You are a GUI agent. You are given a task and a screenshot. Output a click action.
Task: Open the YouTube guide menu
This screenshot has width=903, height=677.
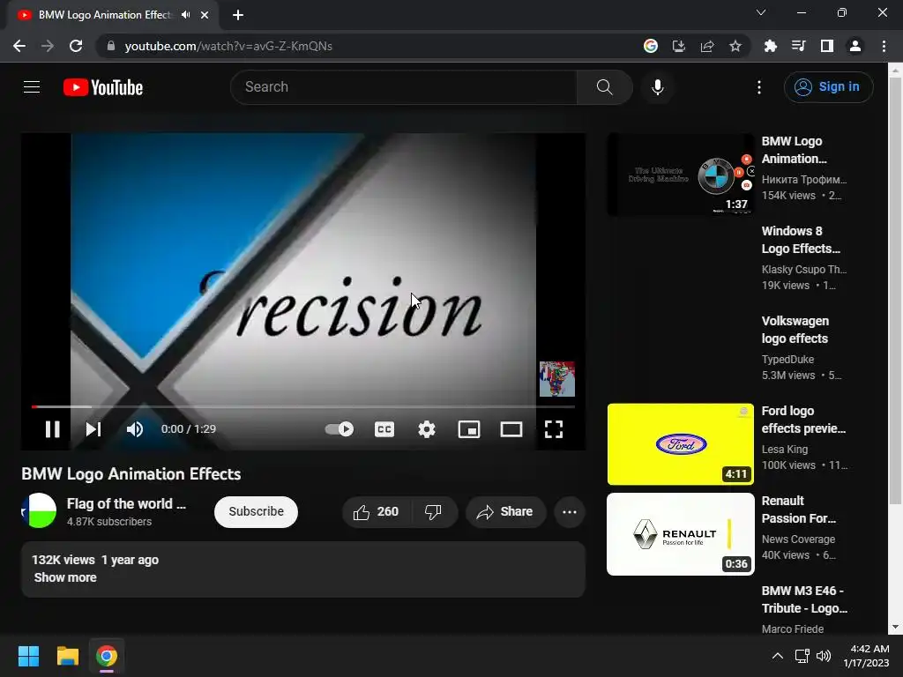point(32,87)
